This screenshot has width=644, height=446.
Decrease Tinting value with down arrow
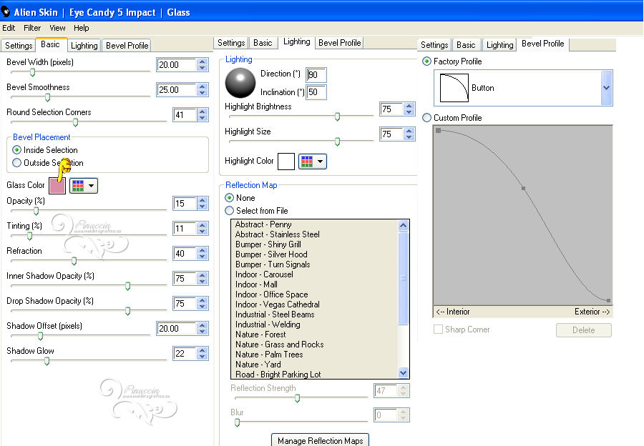[202, 232]
